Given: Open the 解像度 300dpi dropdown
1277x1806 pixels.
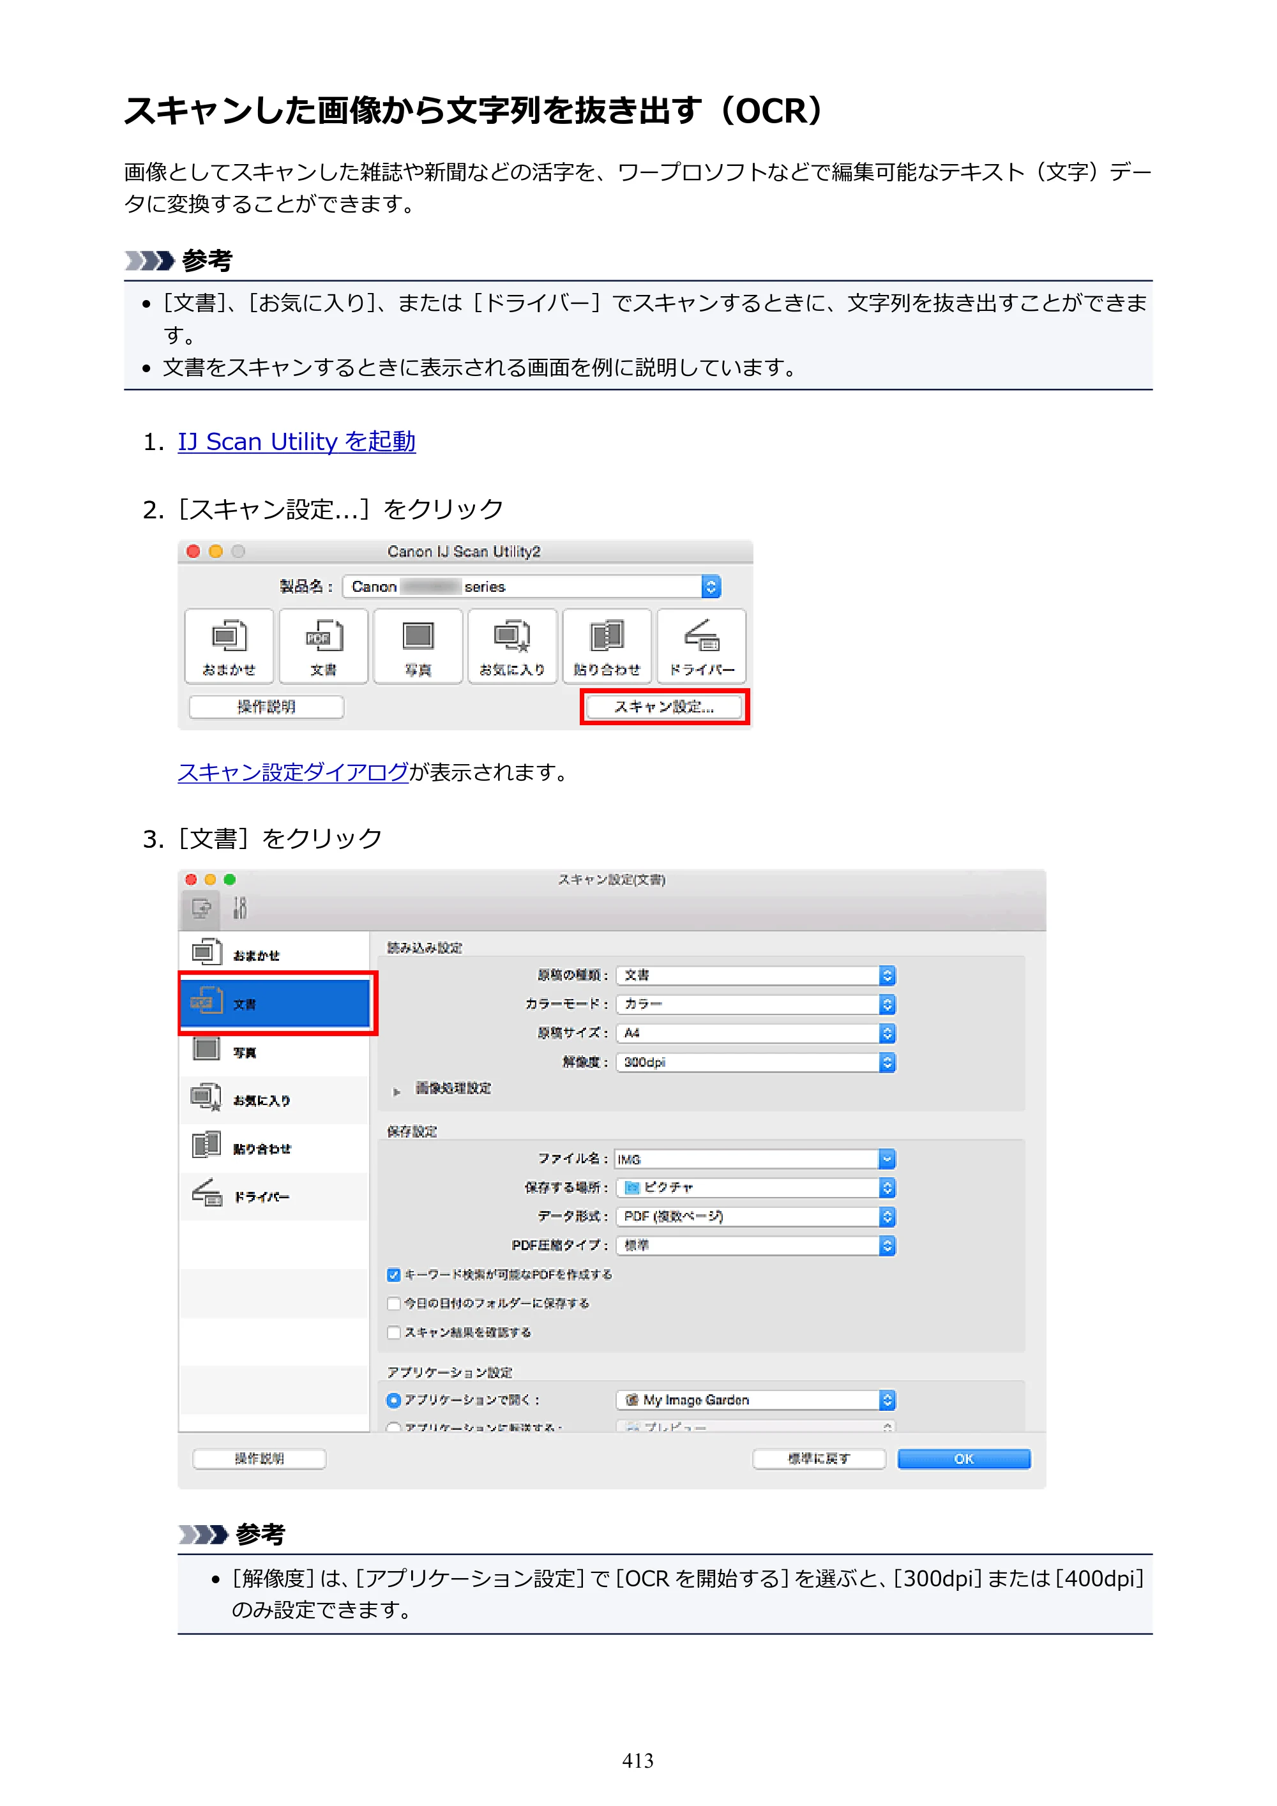Looking at the screenshot, I should coord(756,1062).
